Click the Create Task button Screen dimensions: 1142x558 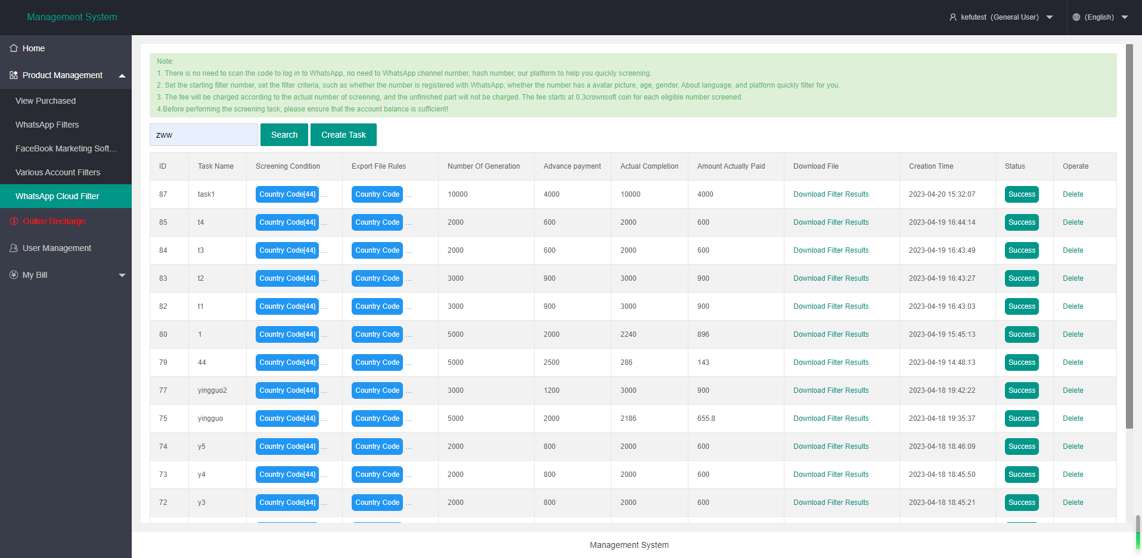pos(343,135)
